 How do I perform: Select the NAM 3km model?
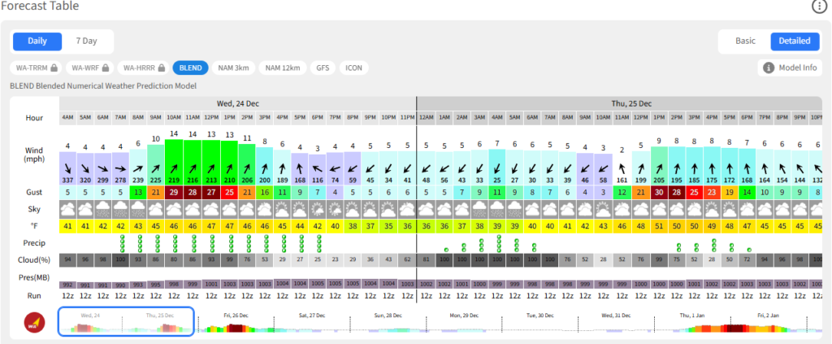tap(235, 67)
